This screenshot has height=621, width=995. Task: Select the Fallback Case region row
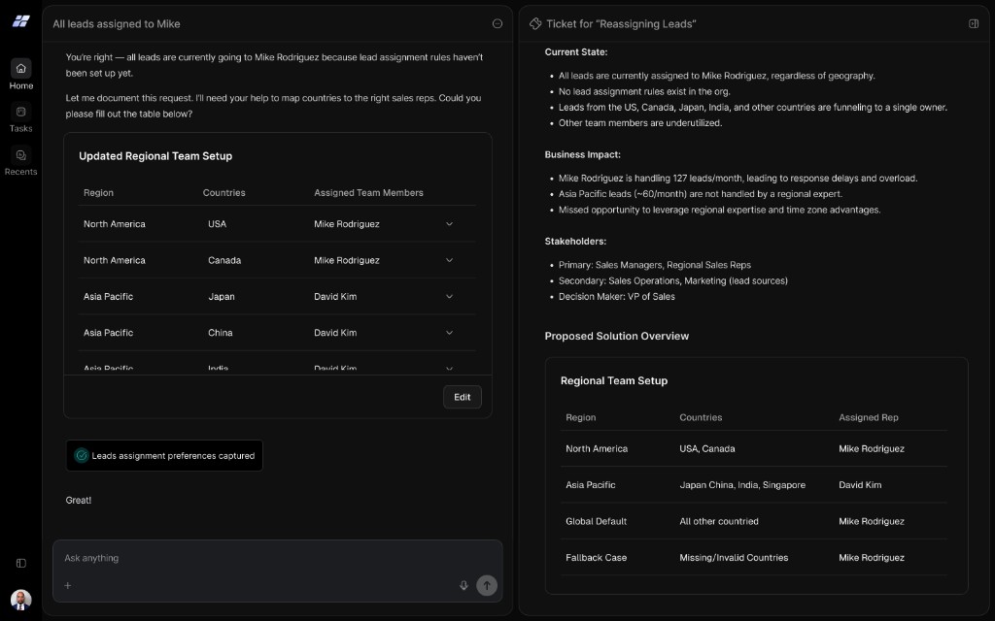click(x=753, y=558)
